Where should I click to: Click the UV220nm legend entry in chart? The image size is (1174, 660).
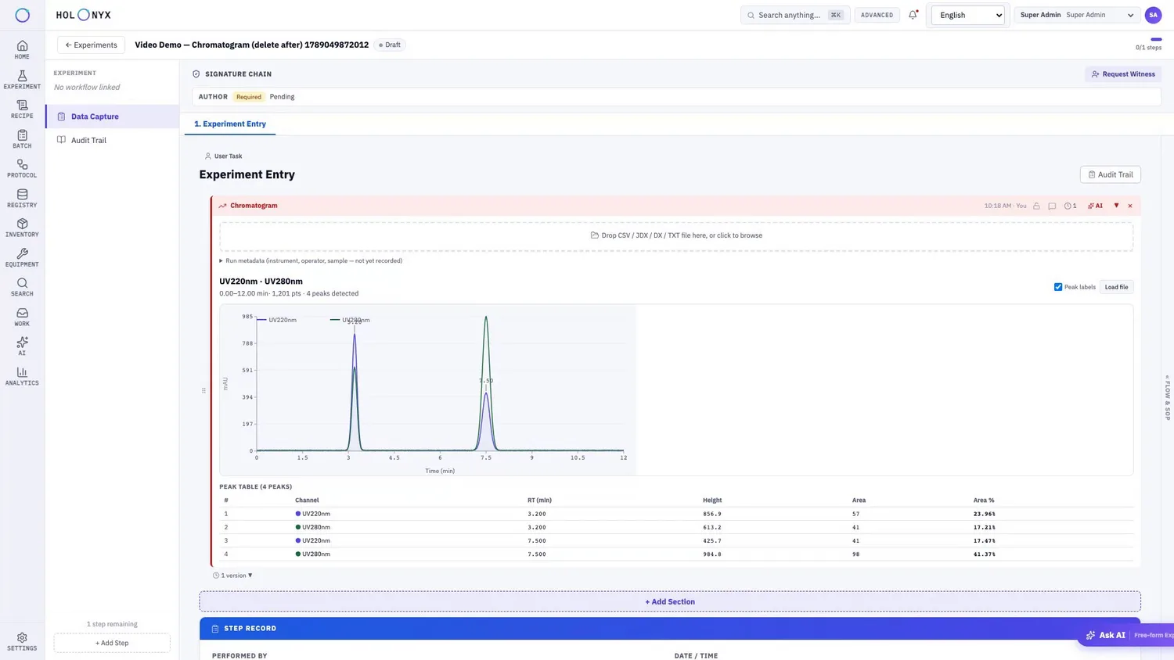[x=276, y=320]
